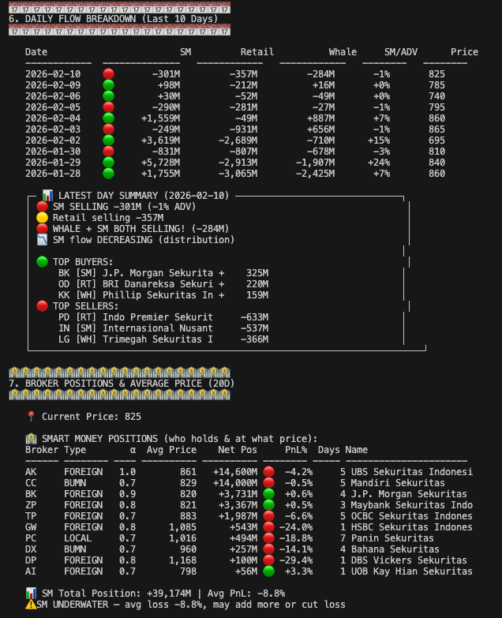Image resolution: width=502 pixels, height=618 pixels.
Task: Click the 'Avg Price' column header
Action: pos(171,450)
